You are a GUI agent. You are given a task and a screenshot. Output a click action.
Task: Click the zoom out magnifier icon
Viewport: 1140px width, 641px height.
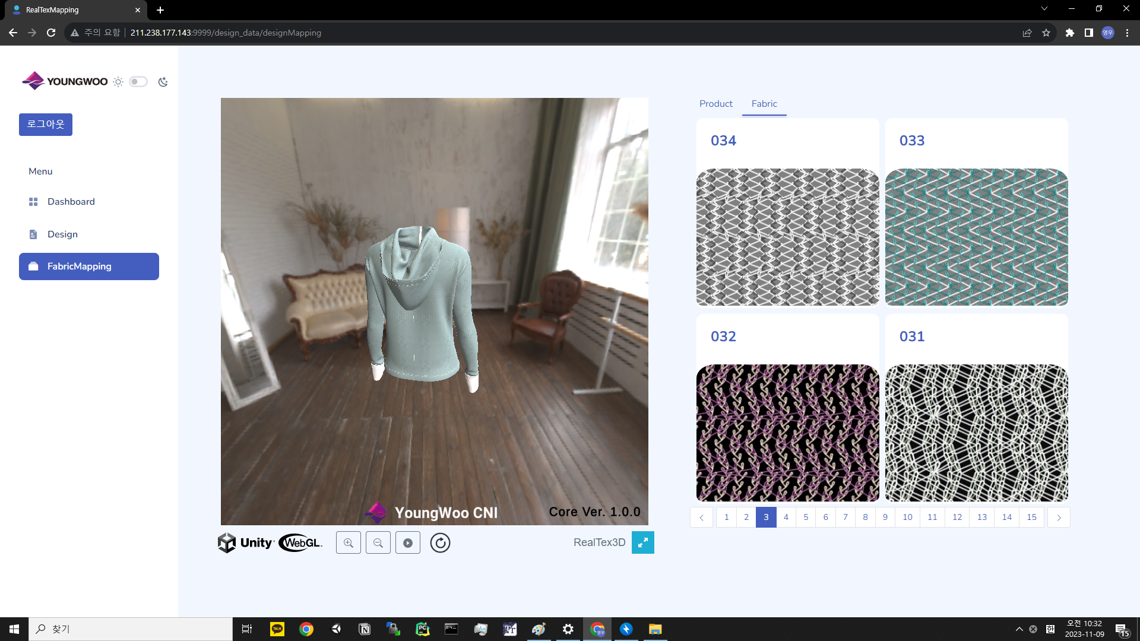tap(378, 542)
